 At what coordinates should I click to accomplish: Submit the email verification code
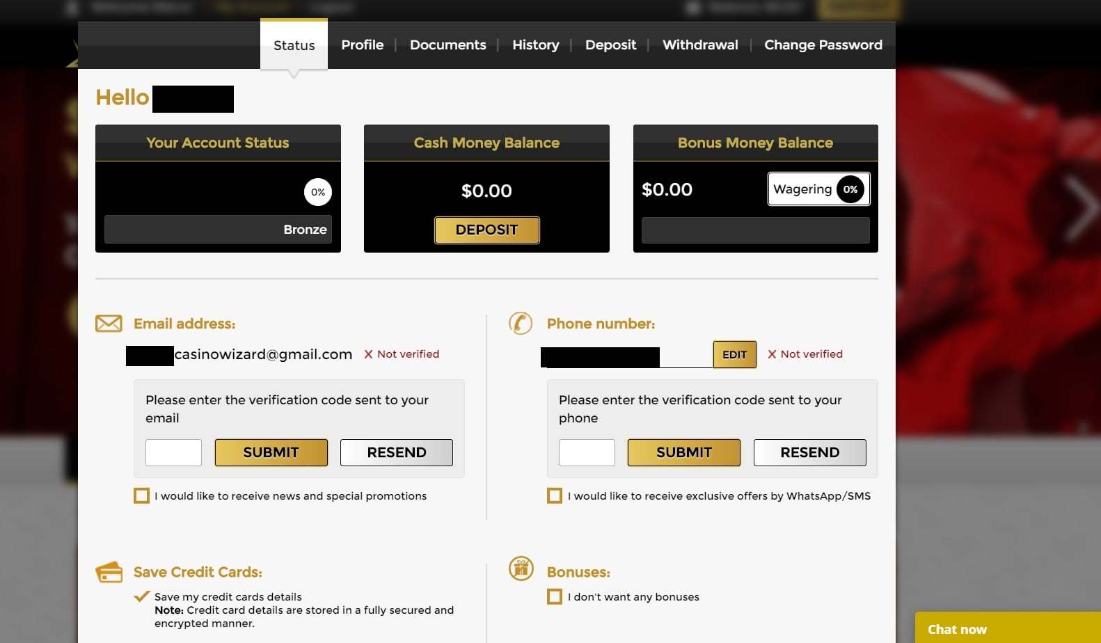click(x=271, y=452)
